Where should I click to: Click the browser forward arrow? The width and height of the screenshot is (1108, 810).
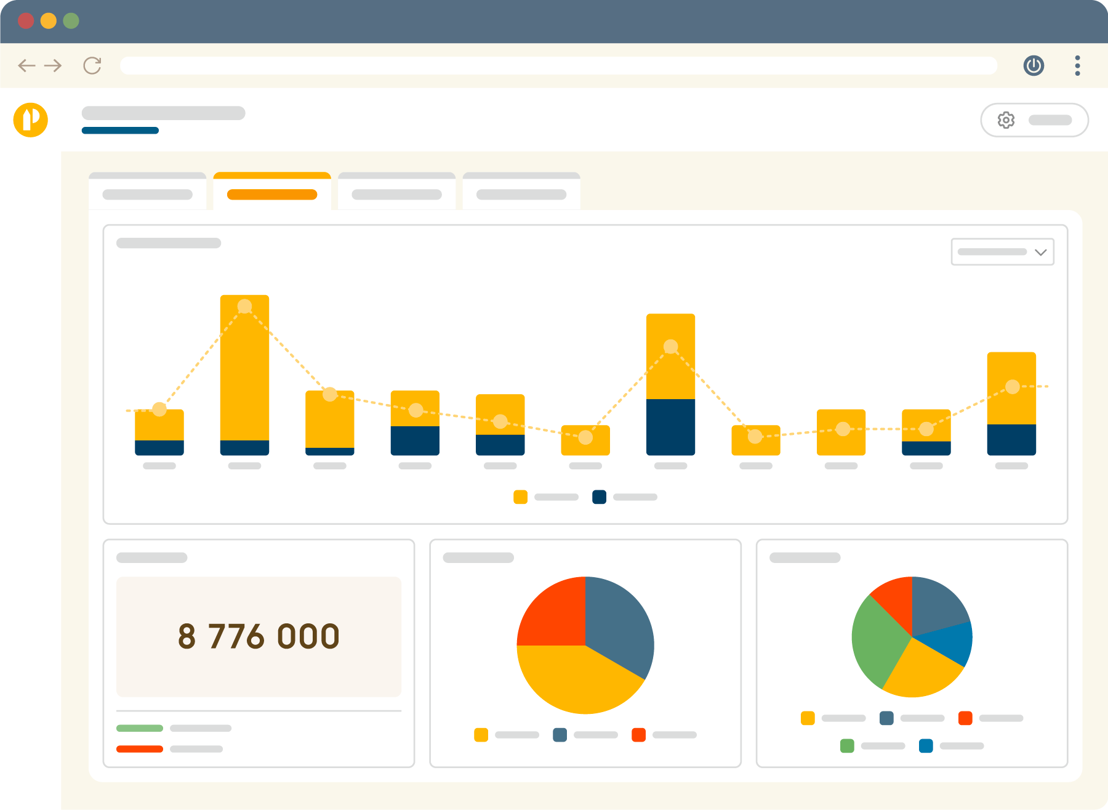[54, 65]
